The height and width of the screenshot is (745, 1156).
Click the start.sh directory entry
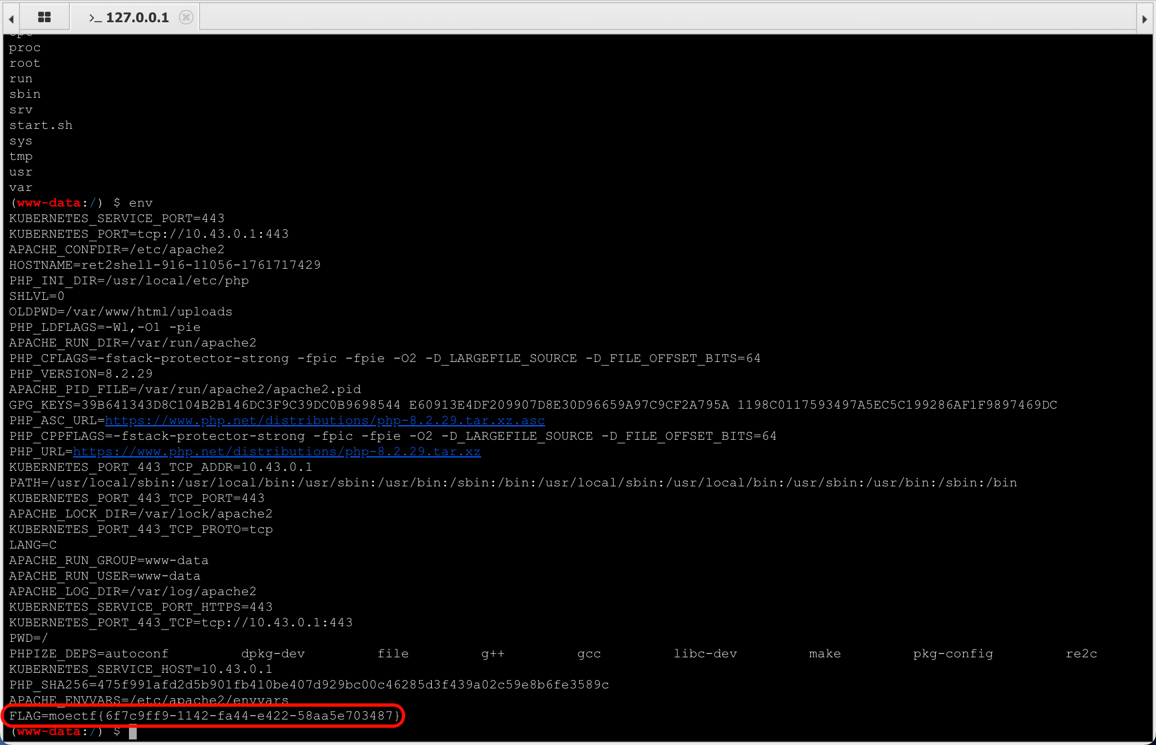pyautogui.click(x=41, y=125)
